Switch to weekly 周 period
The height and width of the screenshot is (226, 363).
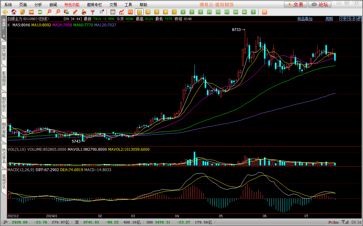pyautogui.click(x=148, y=12)
